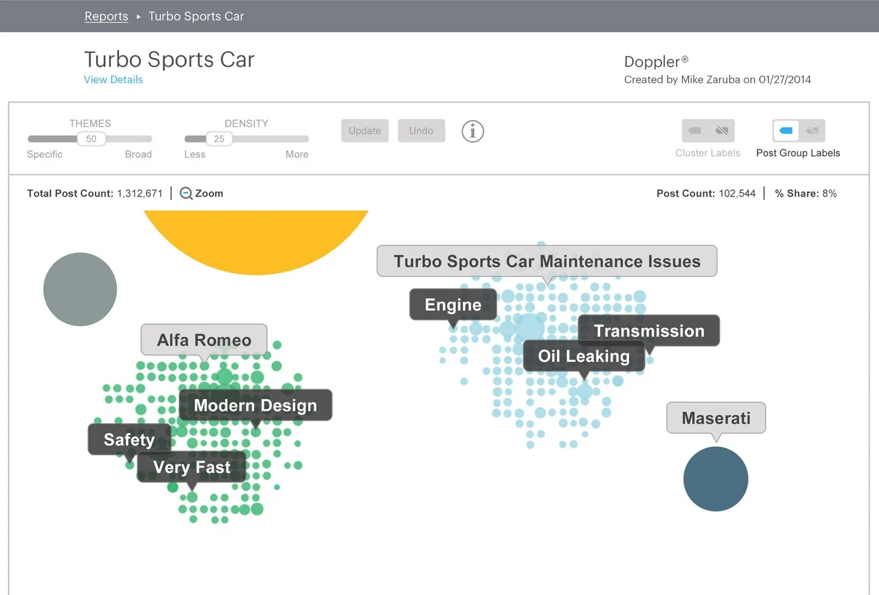Hide post group labels crossed-tag icon

[812, 131]
